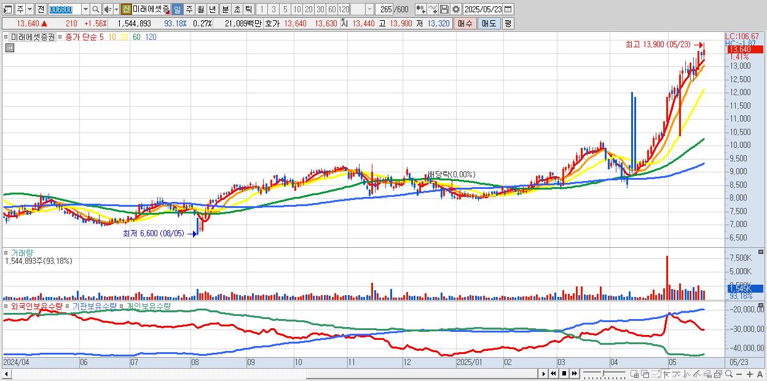Toggle the 60 interval button

point(332,9)
